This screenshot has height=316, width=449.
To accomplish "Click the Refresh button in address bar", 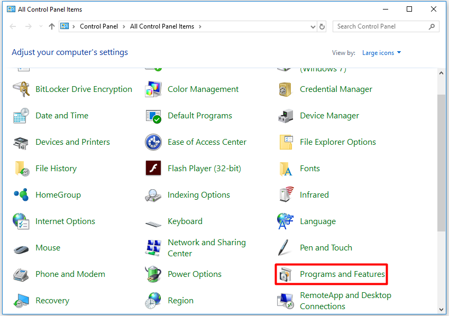I will click(322, 26).
